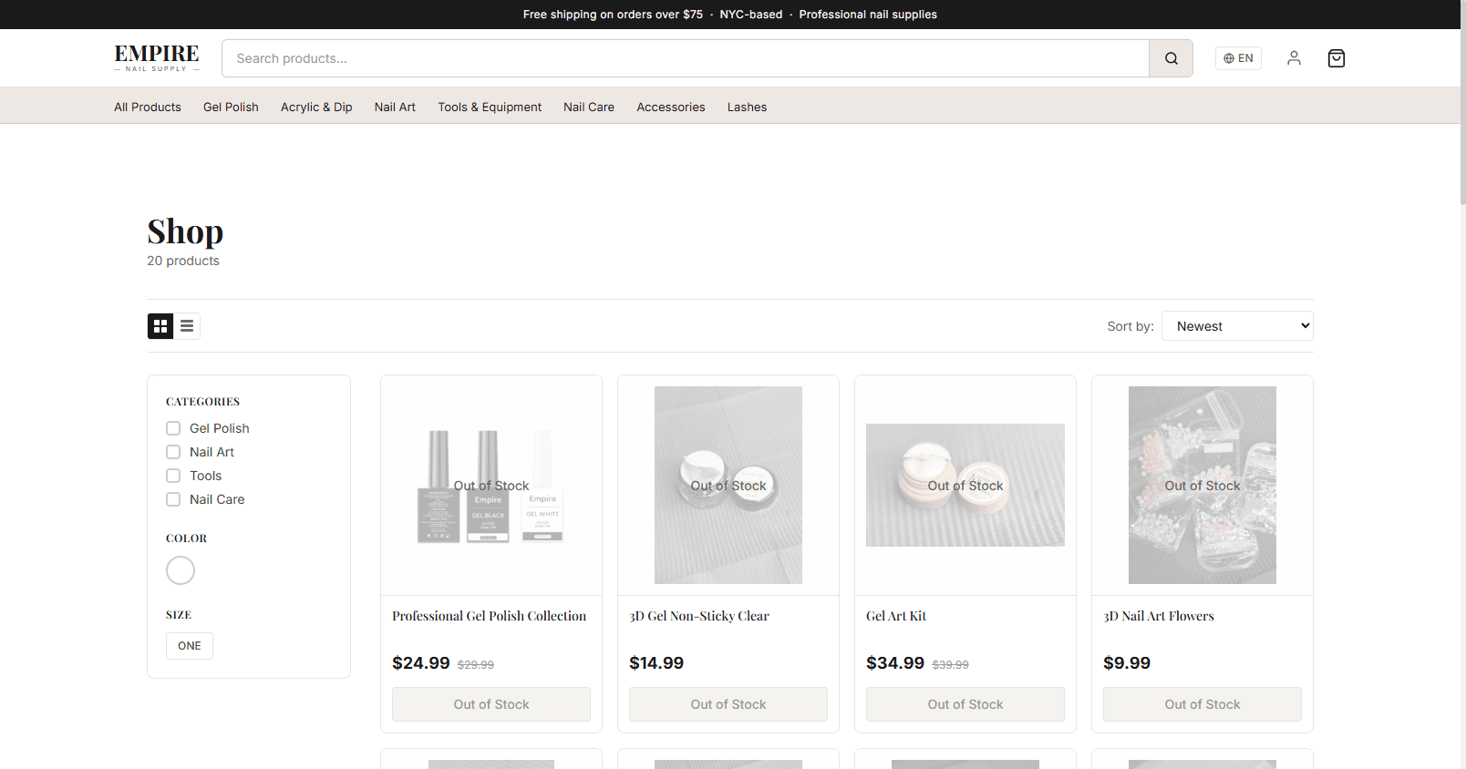The width and height of the screenshot is (1466, 769).
Task: Open the EN language selector
Action: pyautogui.click(x=1238, y=58)
